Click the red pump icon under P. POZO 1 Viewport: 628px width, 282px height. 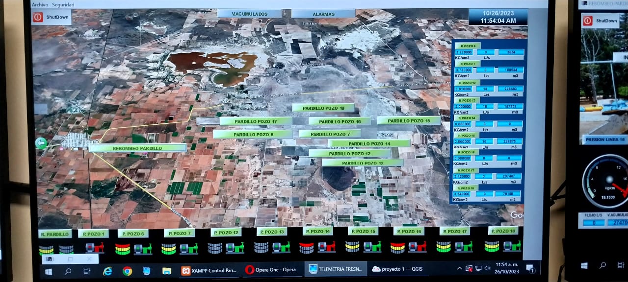coord(95,248)
